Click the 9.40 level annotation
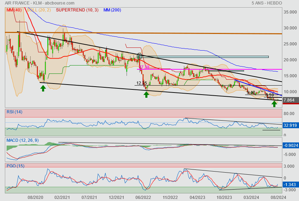Screen dimensions: 299x201 pyautogui.click(x=251, y=93)
